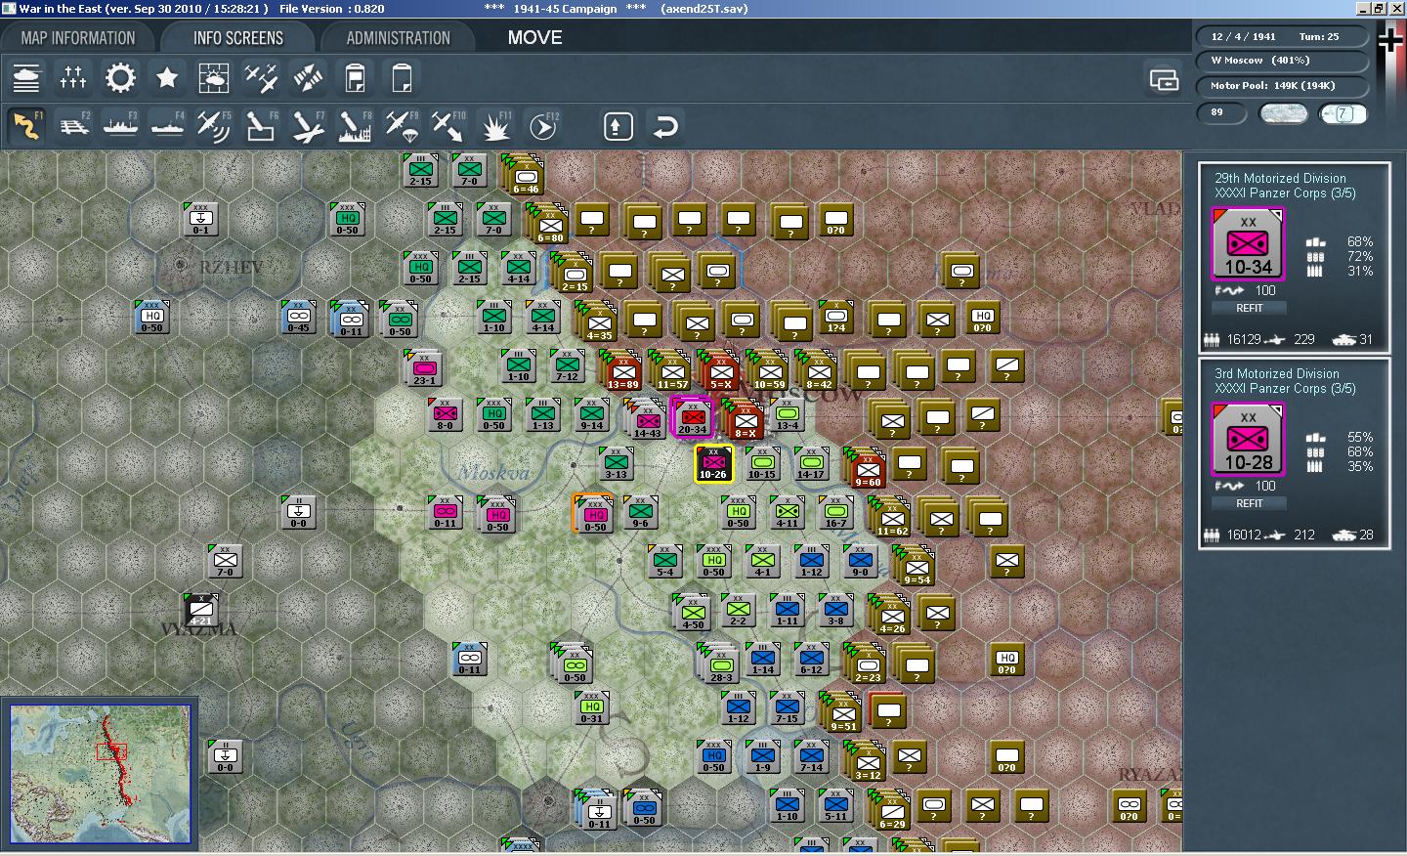The height and width of the screenshot is (856, 1407).
Task: Open the weather map icon
Action: pos(214,78)
